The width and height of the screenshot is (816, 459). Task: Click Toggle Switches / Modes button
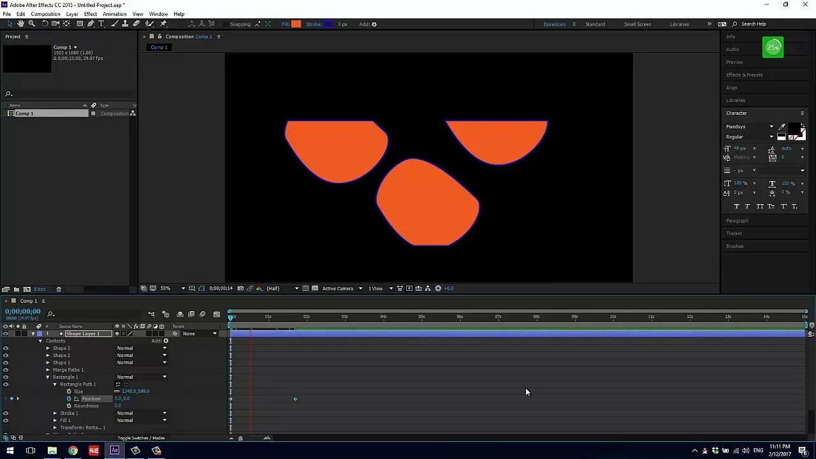141,438
